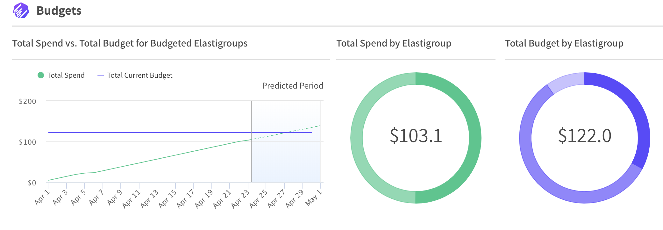The image size is (663, 230).
Task: Click the Apr 15 axis label
Action: 168,199
